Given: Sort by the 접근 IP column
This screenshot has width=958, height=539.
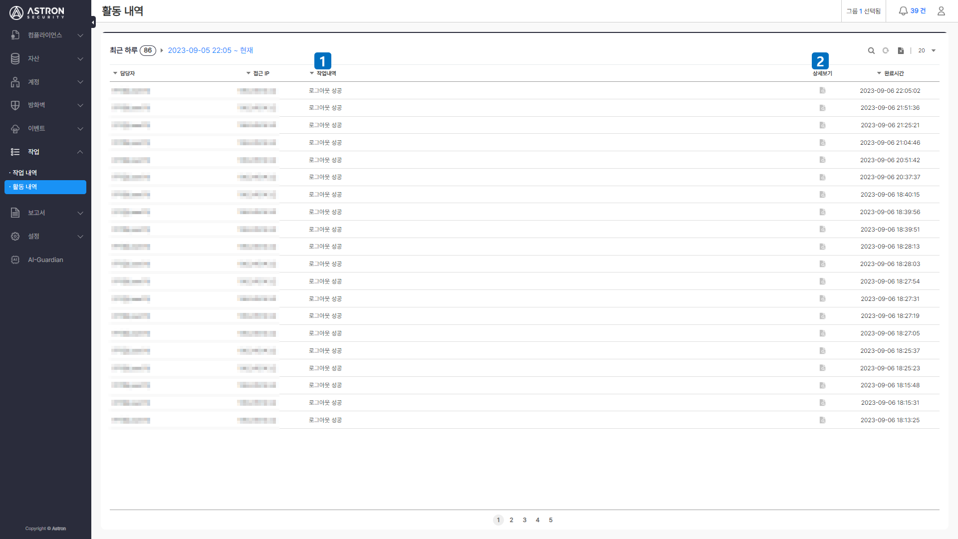Looking at the screenshot, I should pyautogui.click(x=258, y=73).
